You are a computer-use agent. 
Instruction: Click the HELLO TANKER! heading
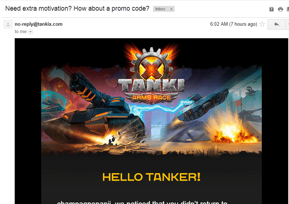pyautogui.click(x=151, y=177)
